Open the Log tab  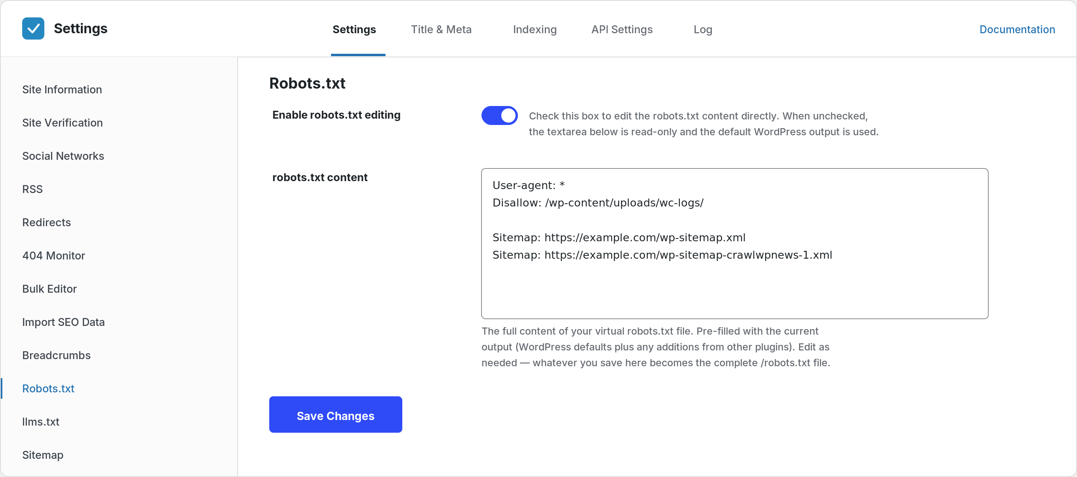pos(702,29)
